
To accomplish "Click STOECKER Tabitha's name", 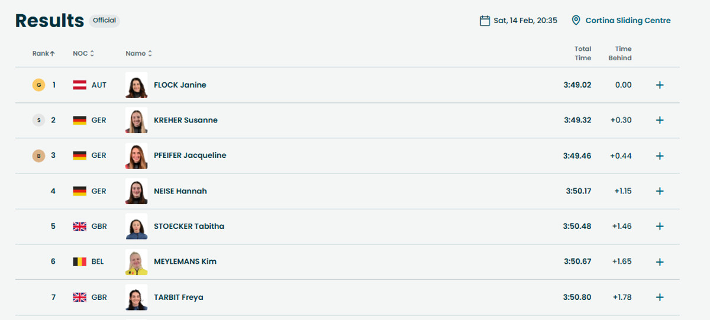I will pos(189,227).
